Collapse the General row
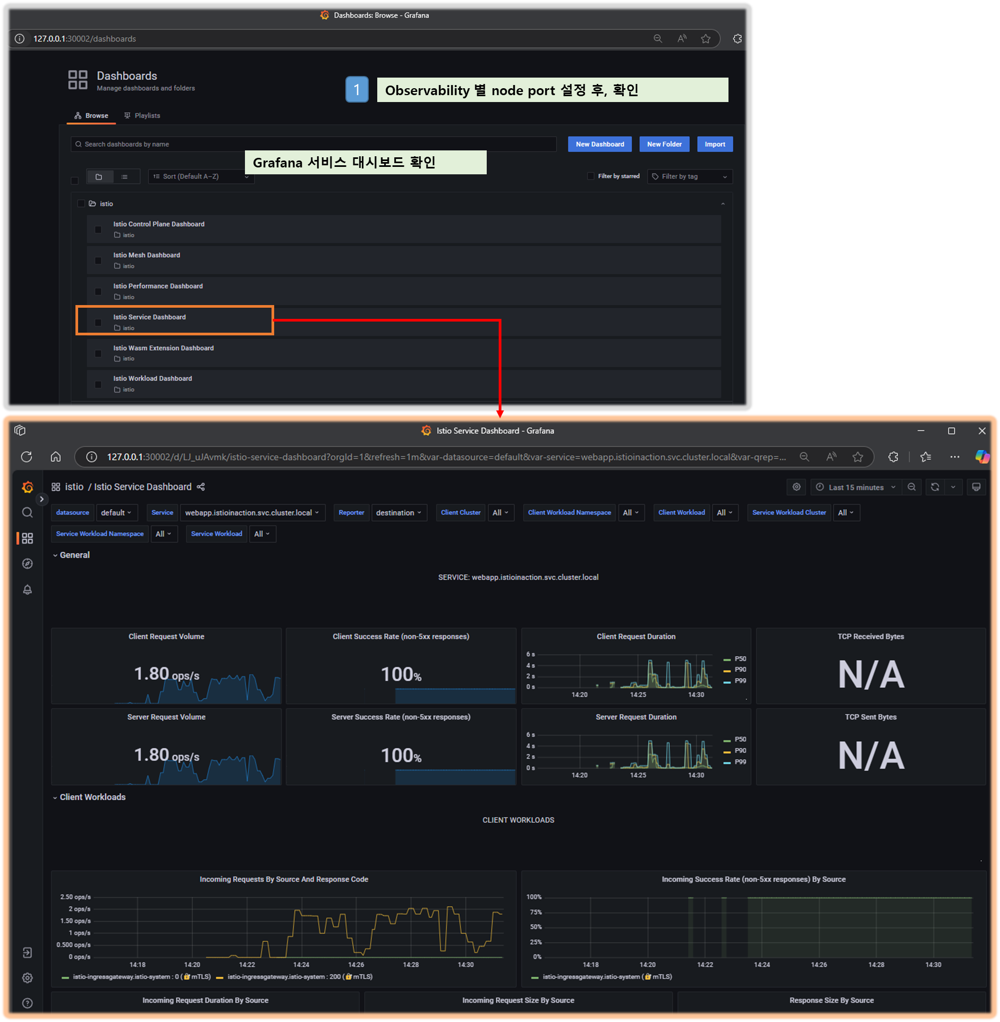1000x1022 pixels. pyautogui.click(x=71, y=555)
